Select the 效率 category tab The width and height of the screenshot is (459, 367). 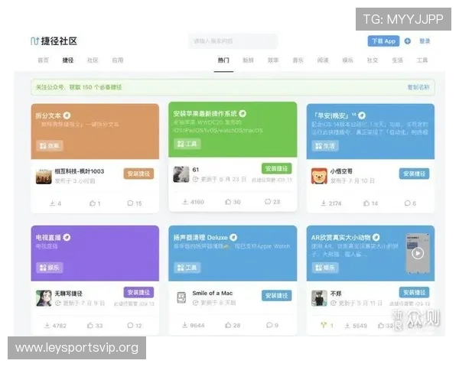click(273, 60)
